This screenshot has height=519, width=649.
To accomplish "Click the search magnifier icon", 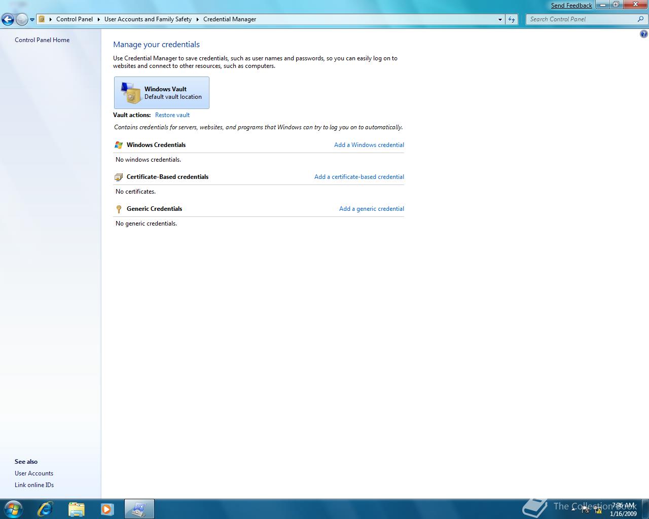I will (641, 19).
